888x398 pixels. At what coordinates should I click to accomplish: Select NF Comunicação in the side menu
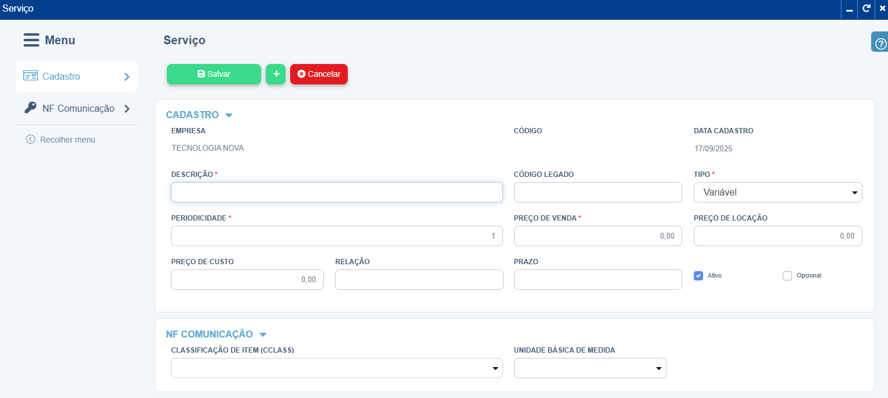(x=78, y=109)
